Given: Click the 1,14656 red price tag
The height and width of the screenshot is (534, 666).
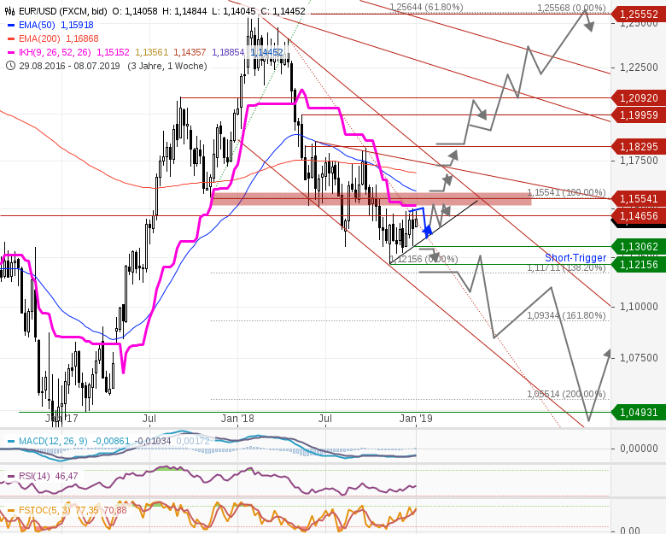Looking at the screenshot, I should click(x=639, y=216).
